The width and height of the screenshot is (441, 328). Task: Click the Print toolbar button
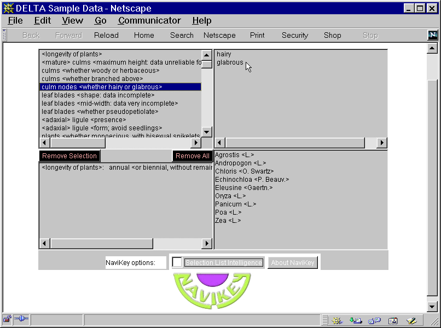click(257, 35)
